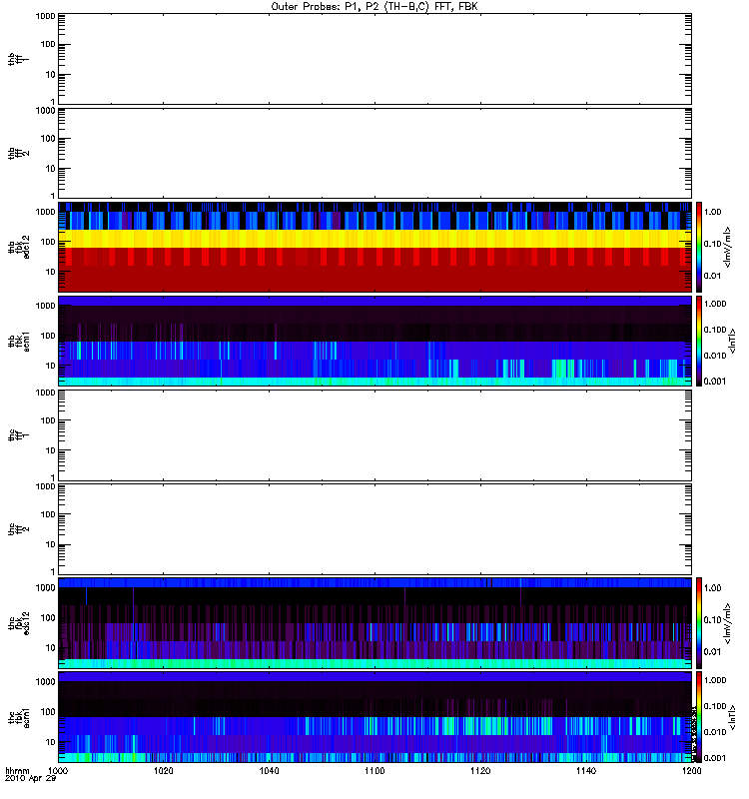Click the thc fbk edc12 color bar
This screenshot has height=799, width=749.
point(699,622)
